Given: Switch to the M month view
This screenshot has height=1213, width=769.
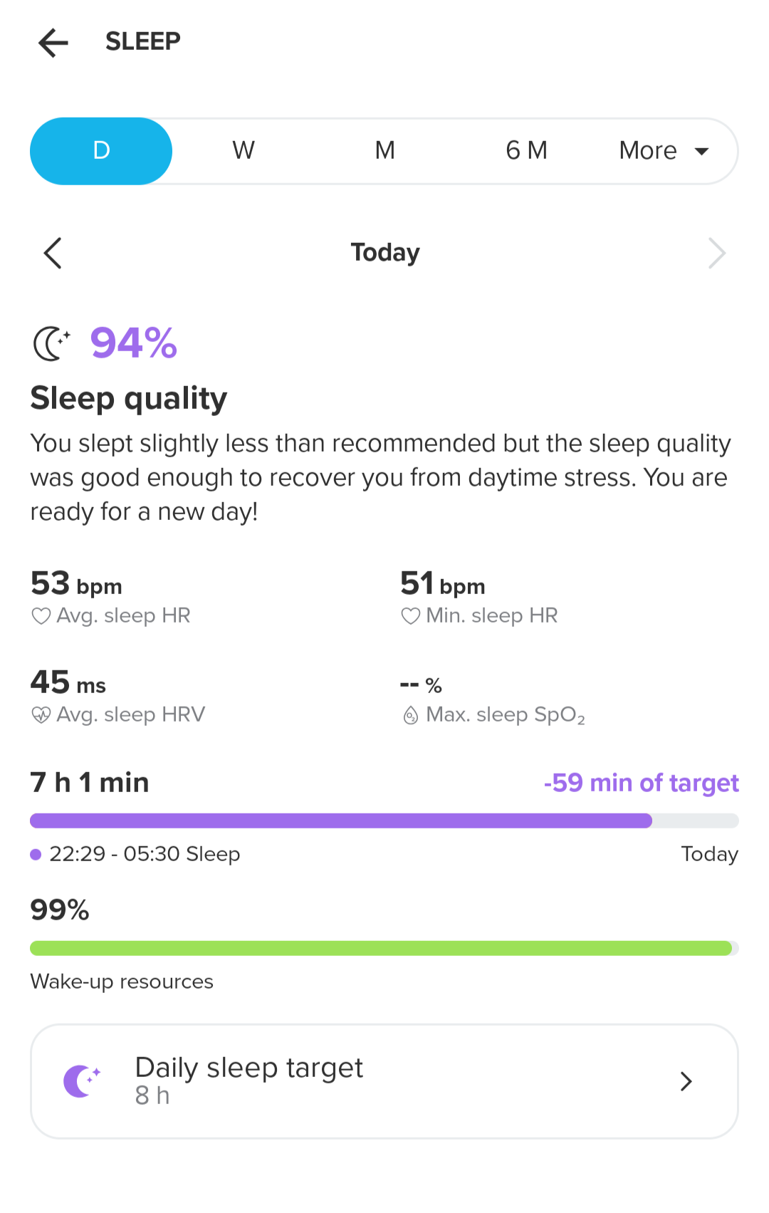Looking at the screenshot, I should pyautogui.click(x=385, y=151).
